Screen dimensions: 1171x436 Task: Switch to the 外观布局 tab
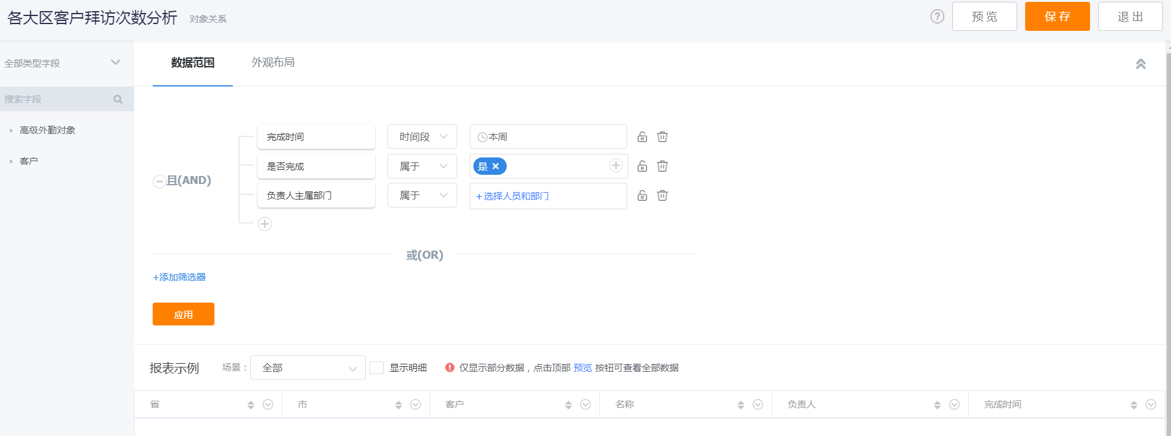coord(273,62)
